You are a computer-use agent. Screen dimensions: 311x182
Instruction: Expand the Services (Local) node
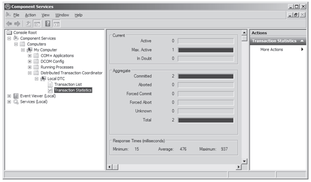coord(9,102)
